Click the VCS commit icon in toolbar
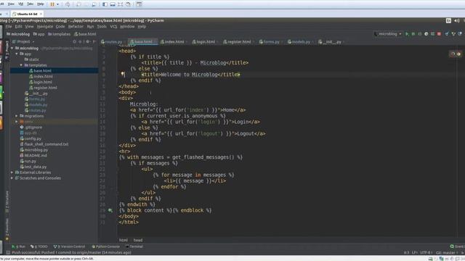 click(x=453, y=34)
